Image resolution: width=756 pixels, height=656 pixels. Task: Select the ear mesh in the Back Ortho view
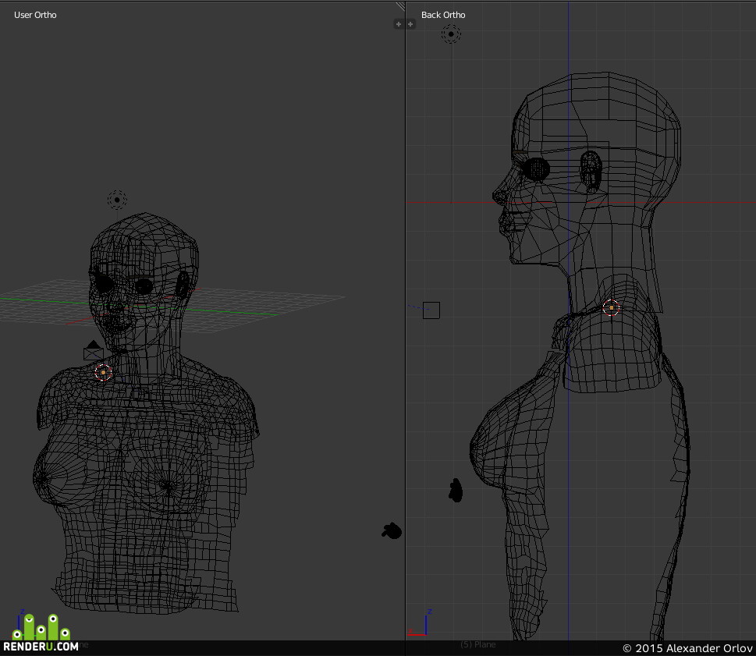pos(591,171)
